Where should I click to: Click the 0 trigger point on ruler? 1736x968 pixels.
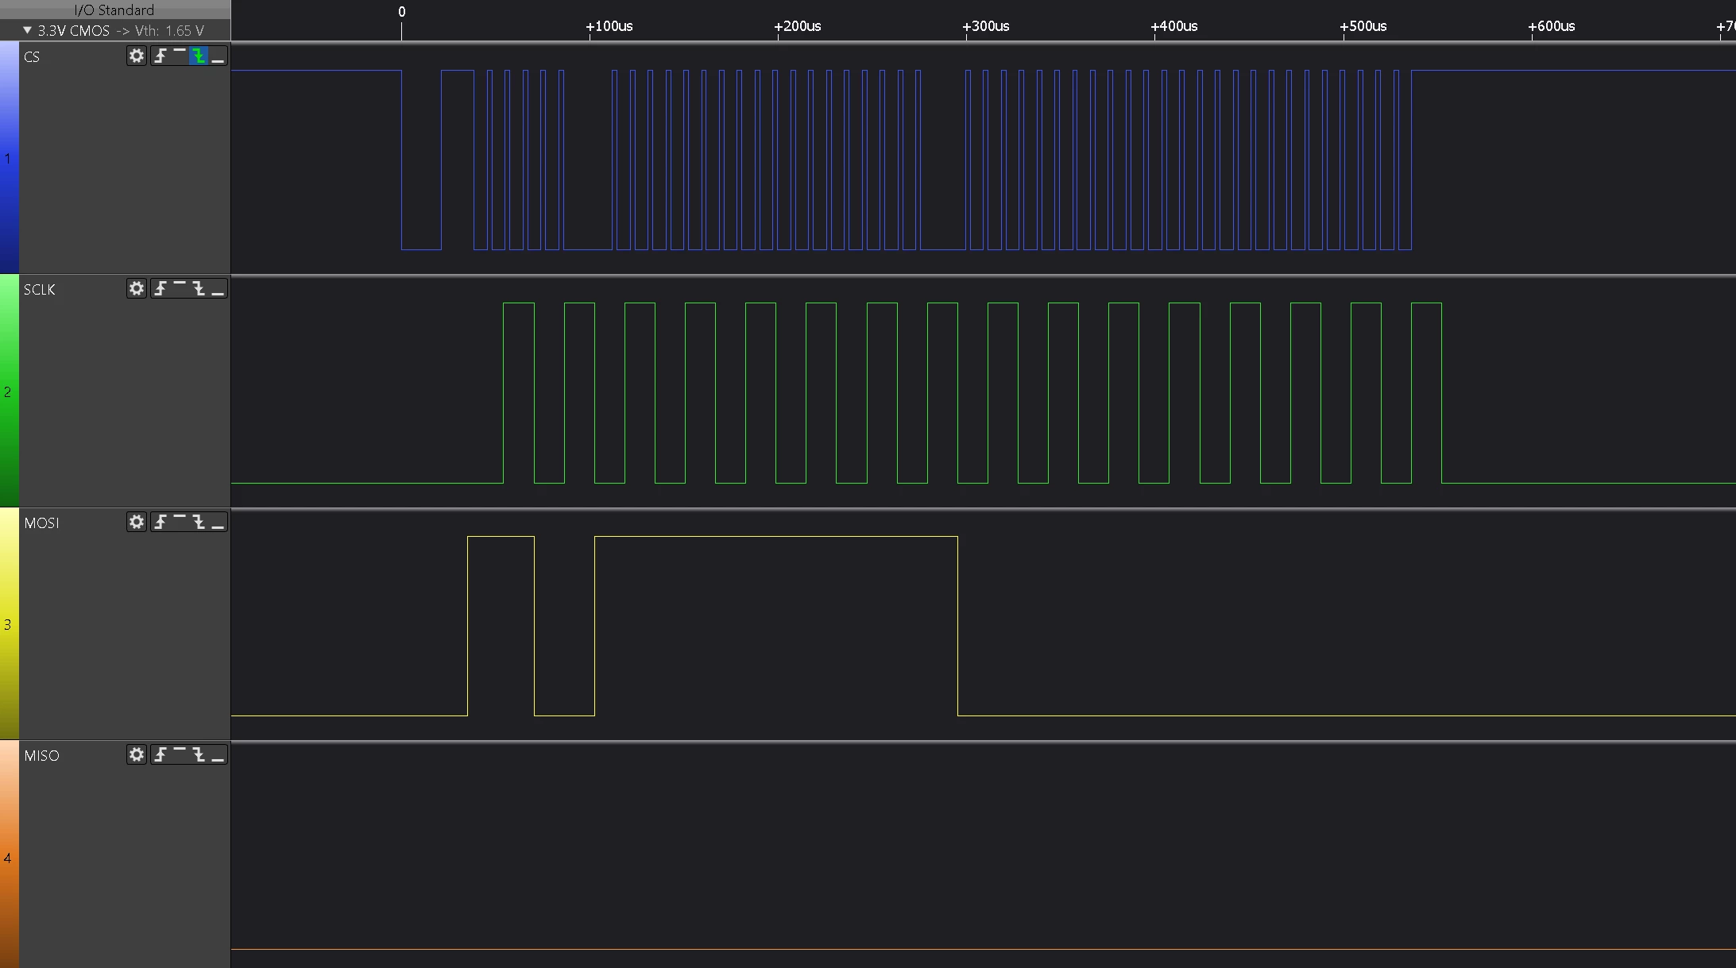401,12
